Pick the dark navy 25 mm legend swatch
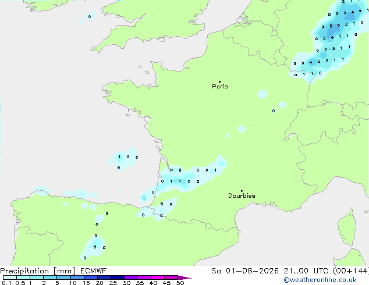The width and height of the screenshot is (369, 285). coord(118,277)
